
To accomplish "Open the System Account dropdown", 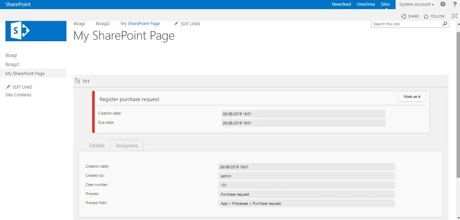I will [x=416, y=4].
